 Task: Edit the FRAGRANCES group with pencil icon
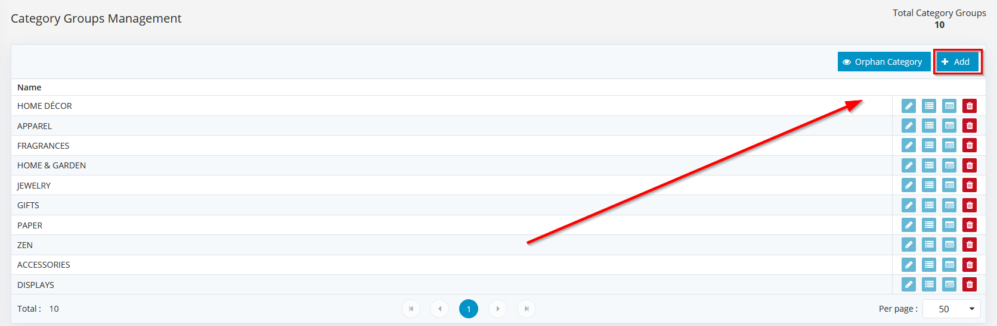coord(909,145)
